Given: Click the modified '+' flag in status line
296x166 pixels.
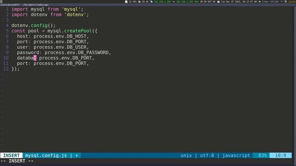Looking at the screenshot, I should pyautogui.click(x=76, y=155).
